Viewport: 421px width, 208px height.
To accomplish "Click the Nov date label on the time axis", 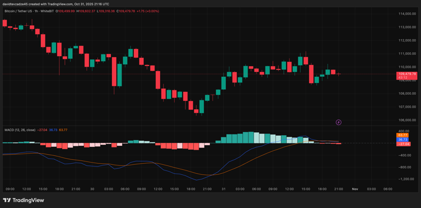I will [x=355, y=189].
